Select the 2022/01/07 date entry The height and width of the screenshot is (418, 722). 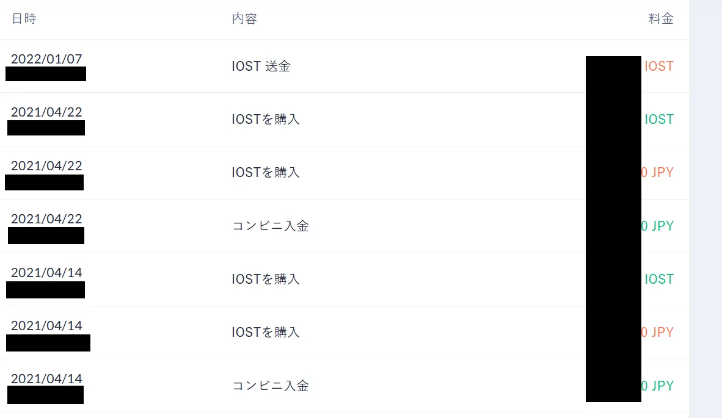46,59
